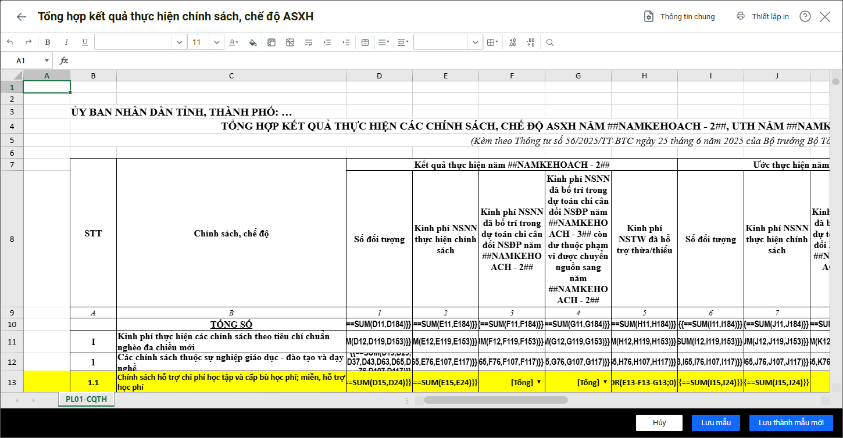This screenshot has width=843, height=438.
Task: Toggle underline formatting
Action: coord(85,42)
